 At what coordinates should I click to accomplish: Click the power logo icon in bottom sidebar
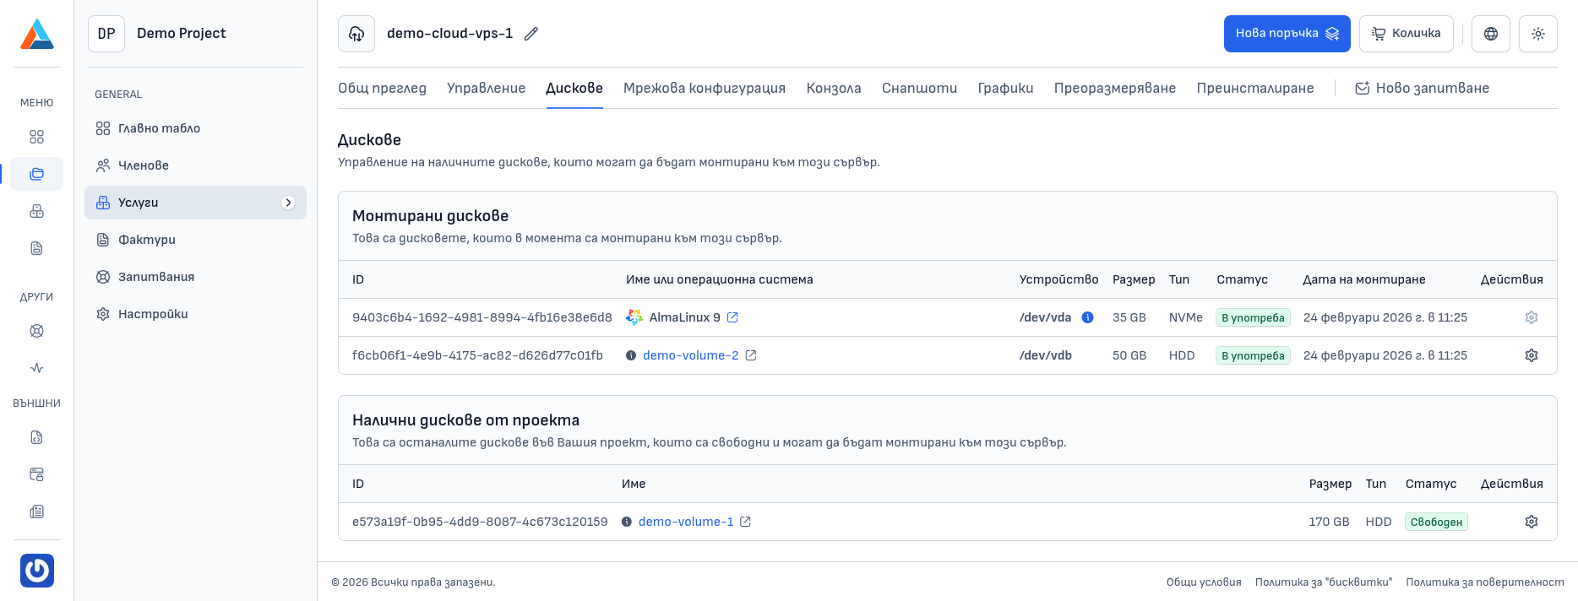click(37, 571)
